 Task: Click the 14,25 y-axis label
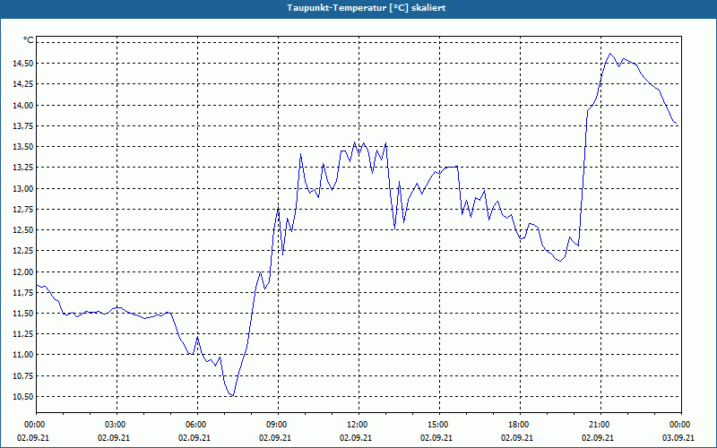click(x=22, y=84)
